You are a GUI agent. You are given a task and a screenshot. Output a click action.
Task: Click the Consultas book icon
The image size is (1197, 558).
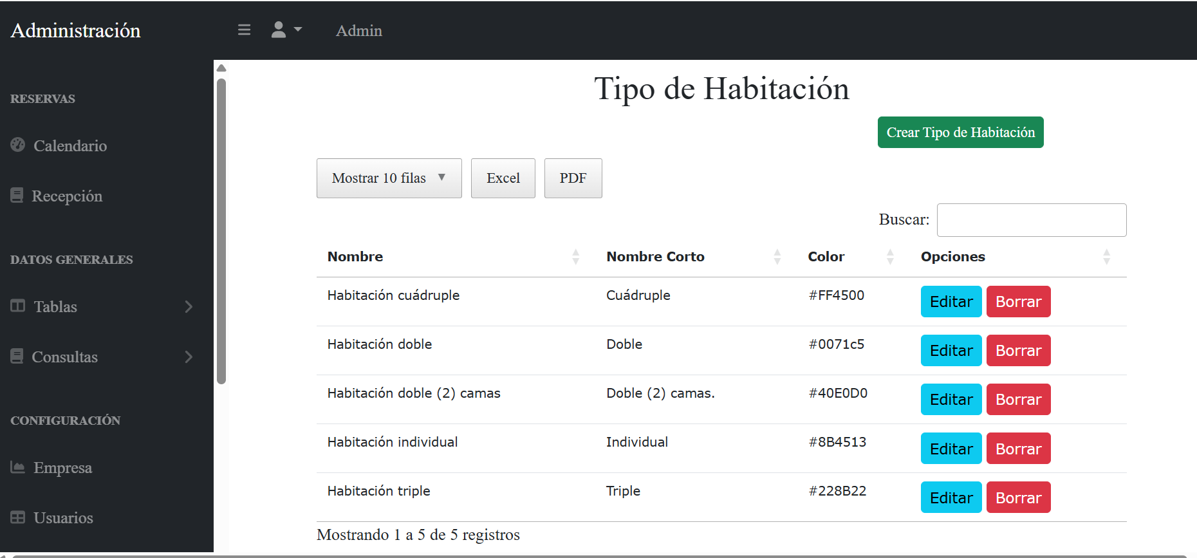coord(17,356)
